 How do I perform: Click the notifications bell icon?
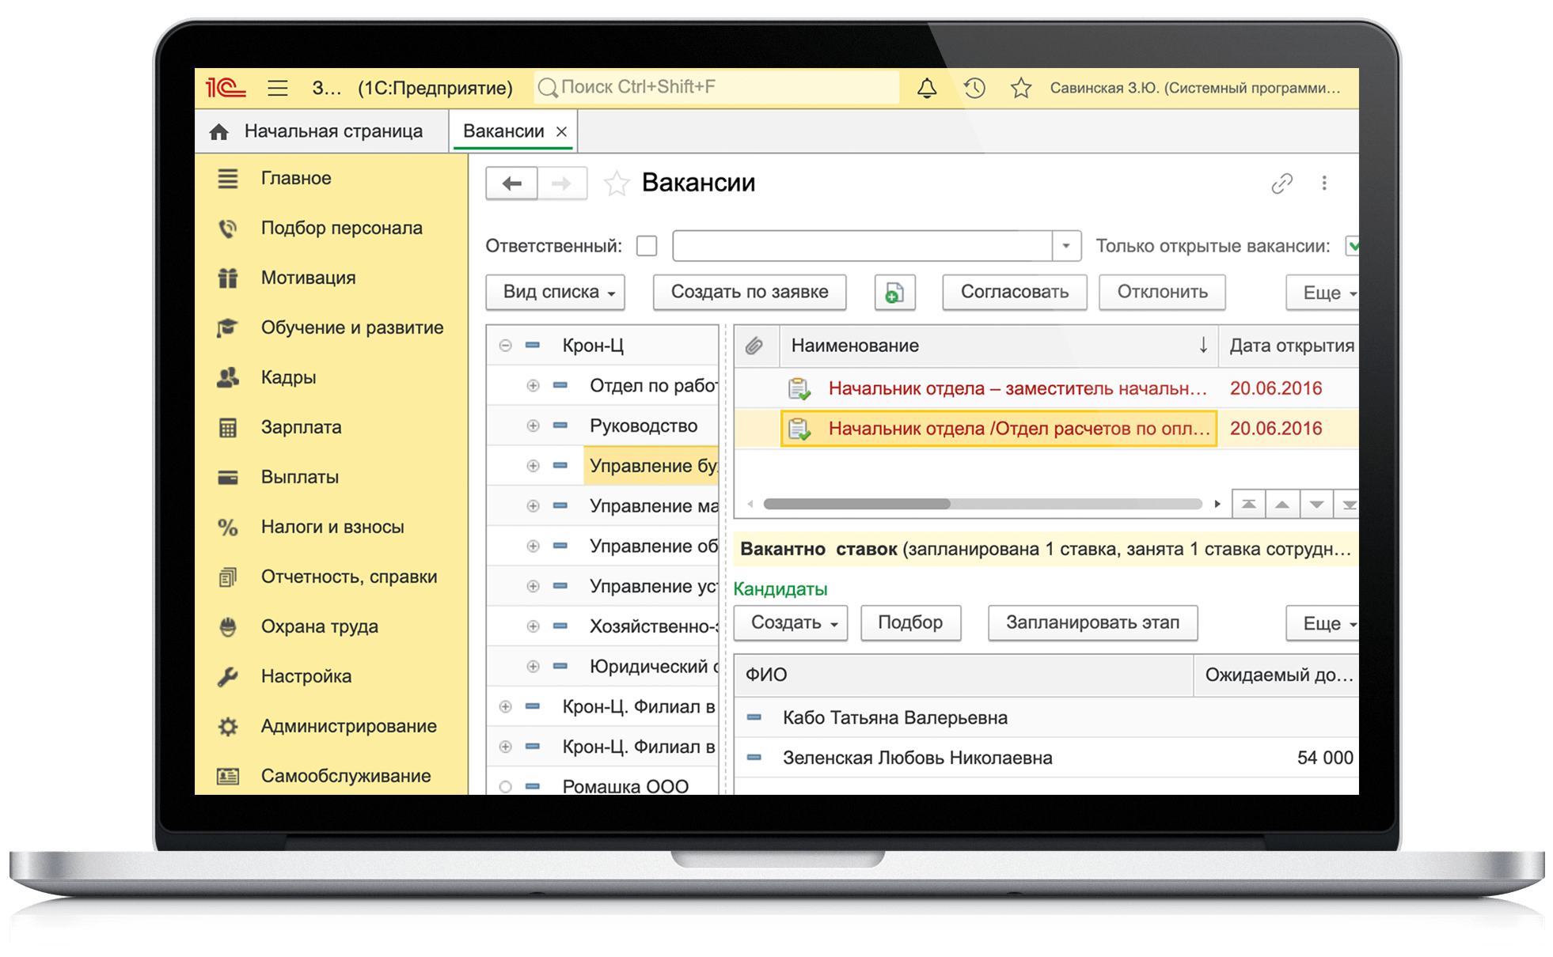click(x=927, y=88)
